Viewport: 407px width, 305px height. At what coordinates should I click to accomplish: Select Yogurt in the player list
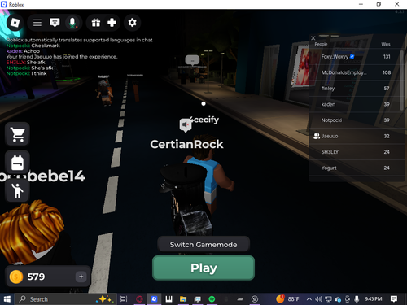click(356, 168)
